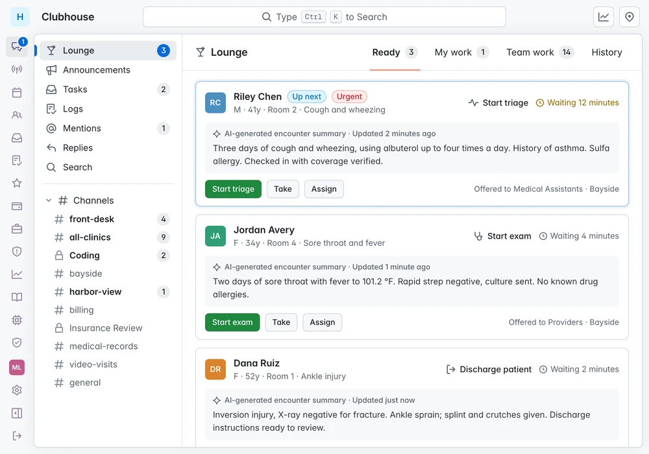Viewport: 649px width, 454px height.
Task: Click the RC avatar for Riley Chen
Action: 215,102
